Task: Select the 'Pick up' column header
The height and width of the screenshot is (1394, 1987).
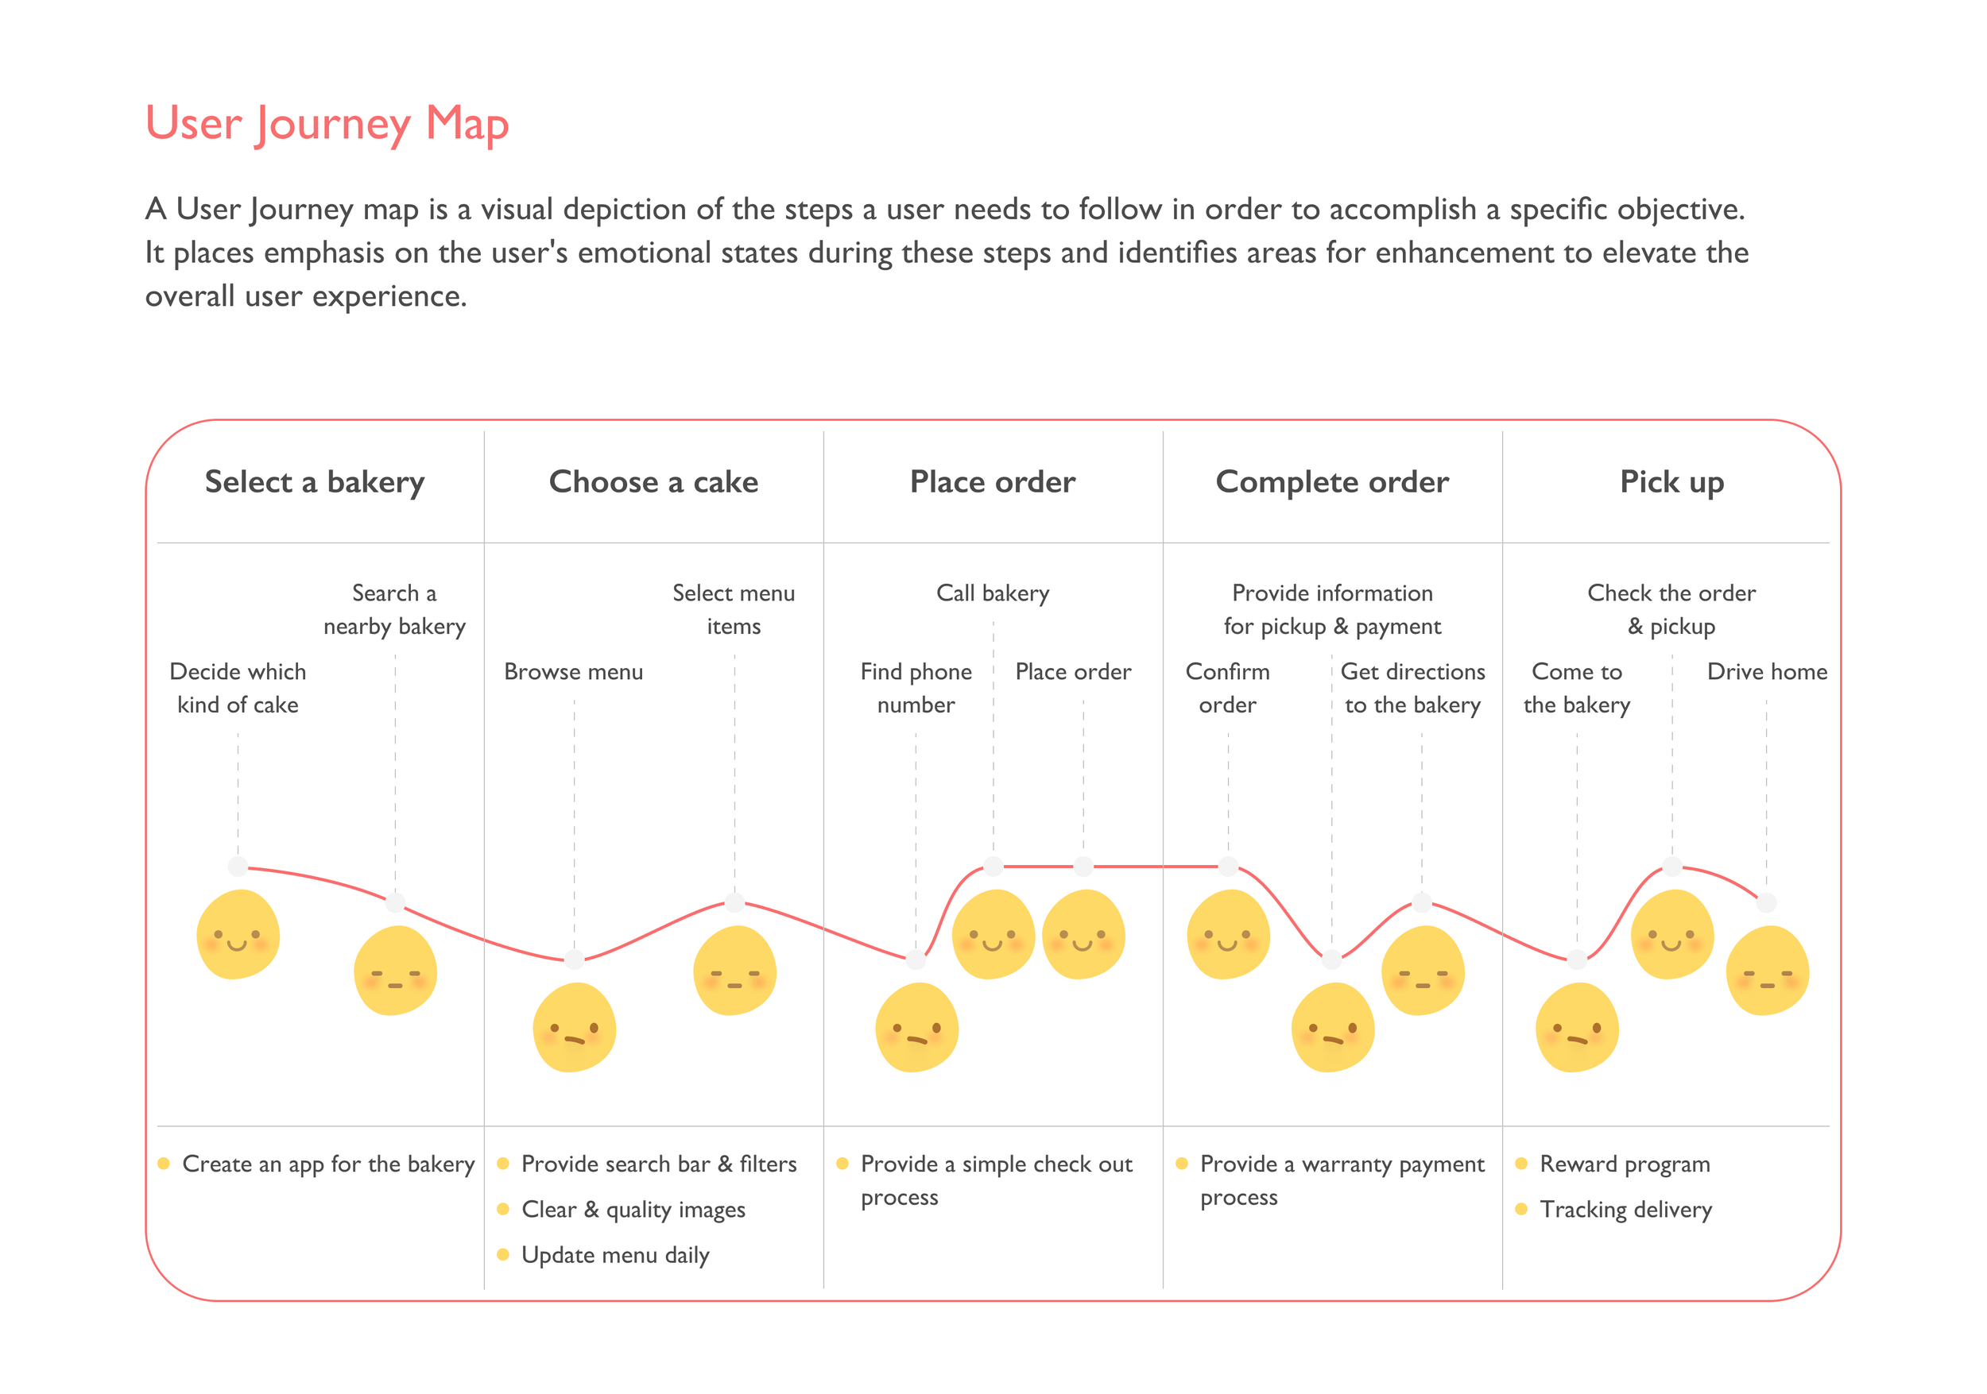Action: tap(1672, 481)
